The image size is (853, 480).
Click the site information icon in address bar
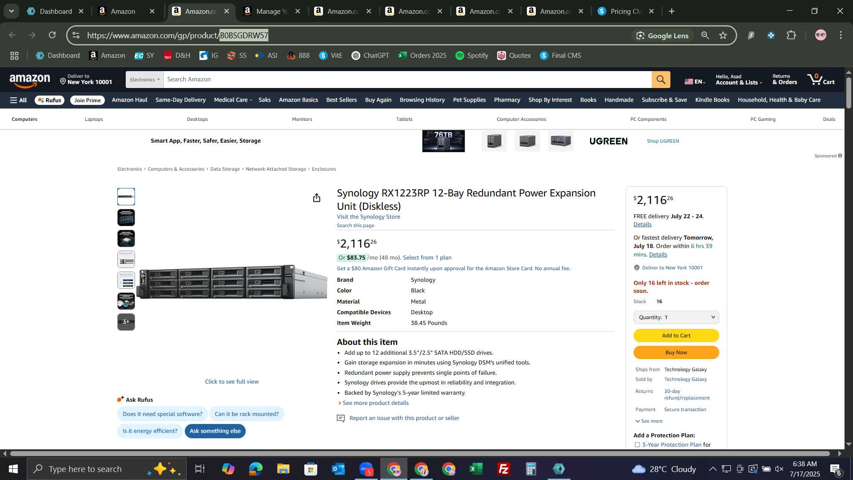pos(76,36)
